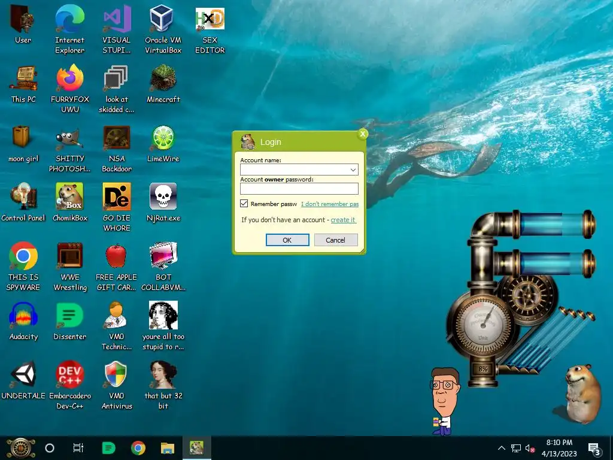
Task: Open the User desktop icon
Action: pos(23,25)
